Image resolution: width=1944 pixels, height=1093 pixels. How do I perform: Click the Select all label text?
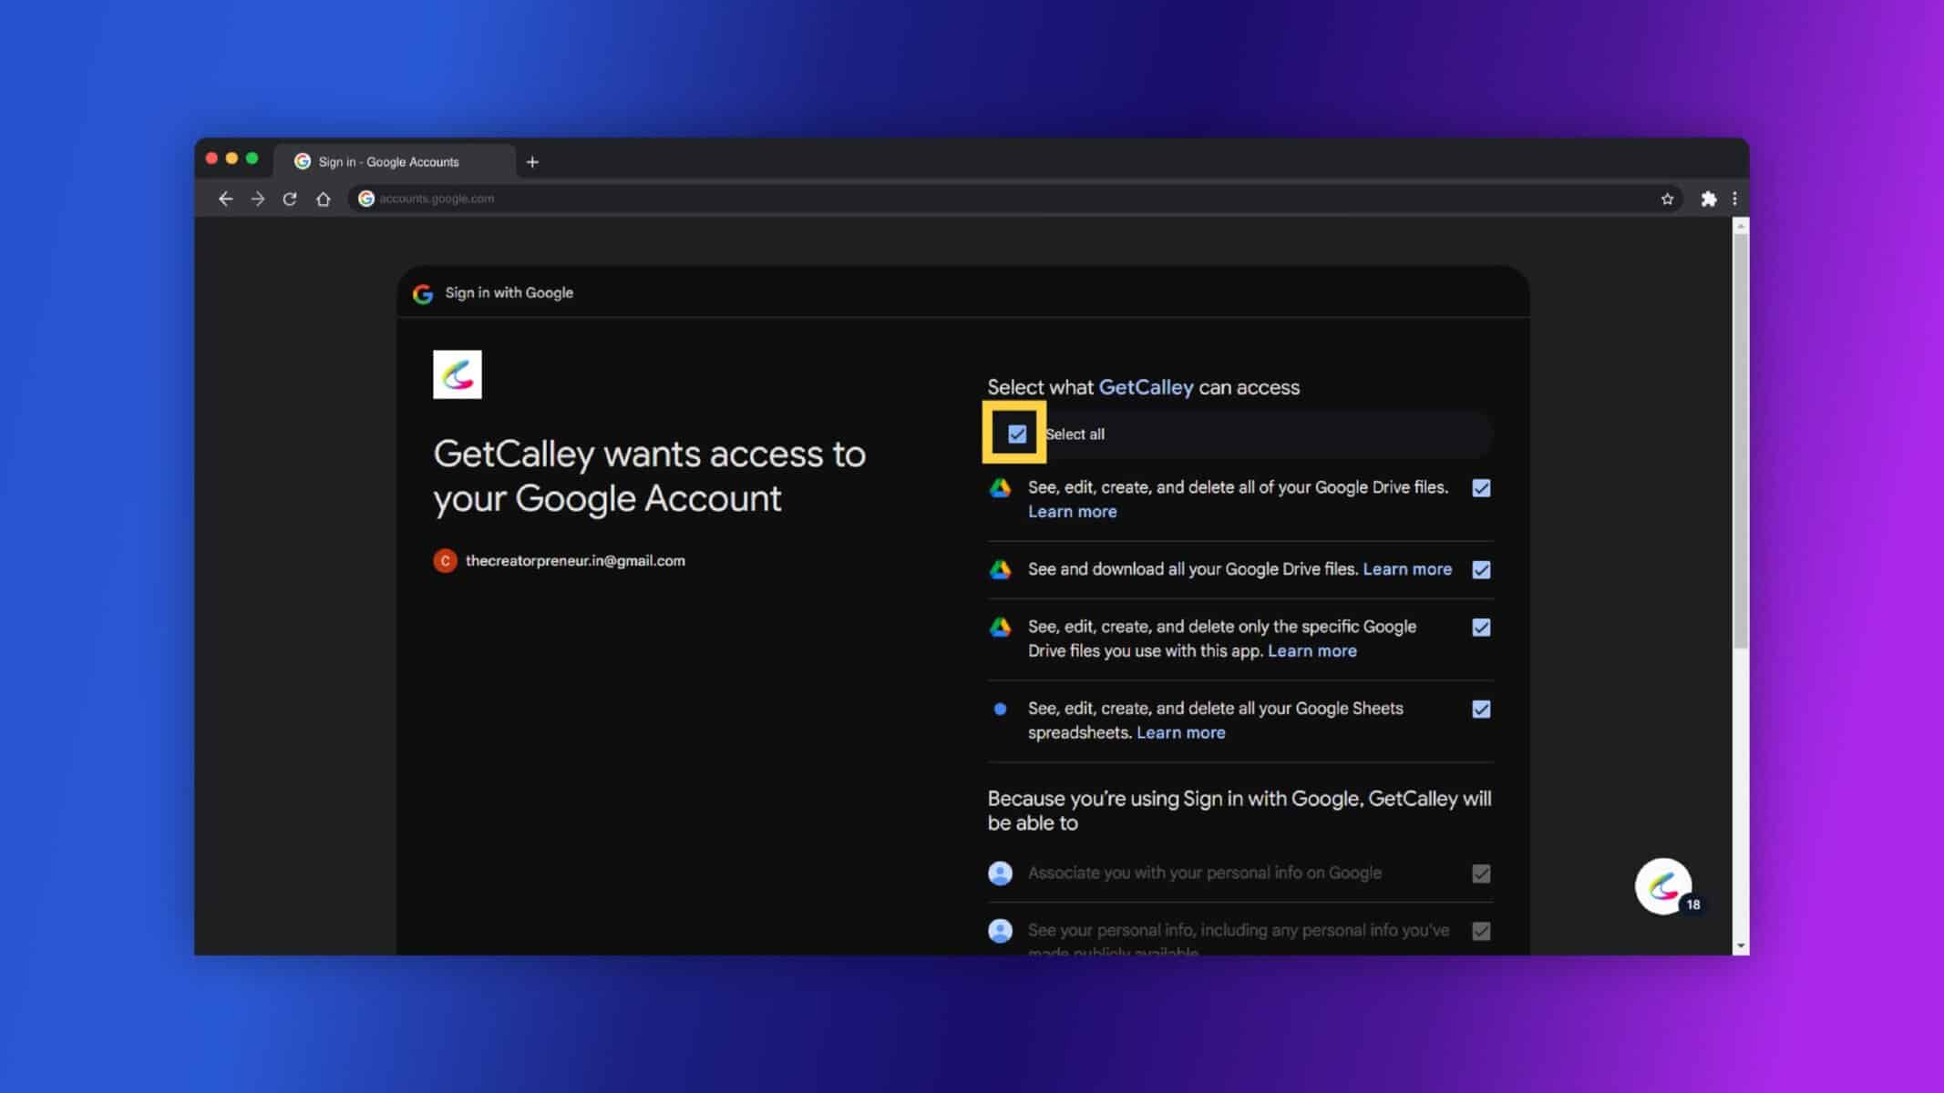click(1075, 434)
